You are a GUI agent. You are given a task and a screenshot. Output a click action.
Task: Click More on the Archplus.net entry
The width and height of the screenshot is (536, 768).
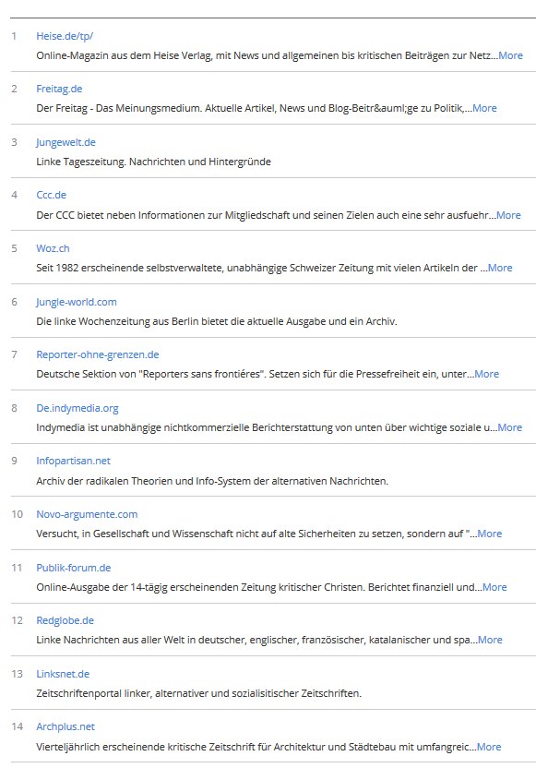click(489, 747)
